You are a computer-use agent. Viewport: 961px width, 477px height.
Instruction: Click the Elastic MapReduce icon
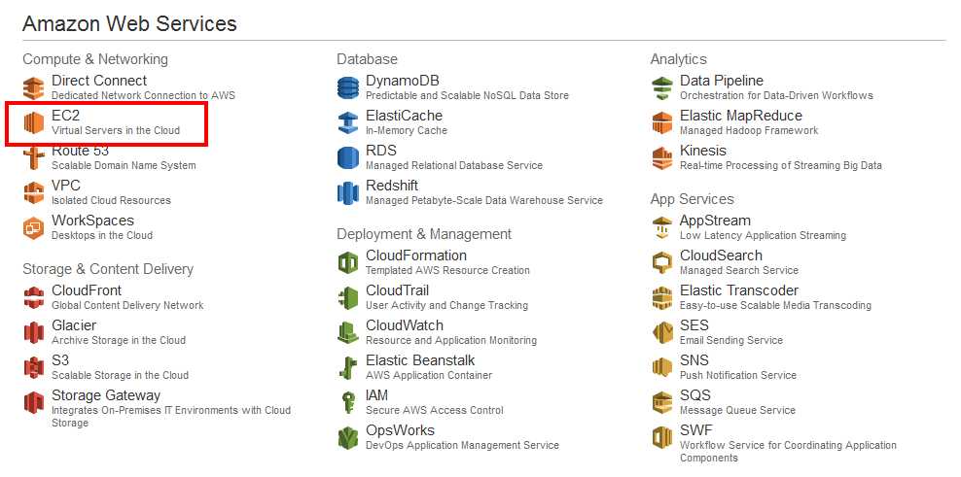pos(662,123)
